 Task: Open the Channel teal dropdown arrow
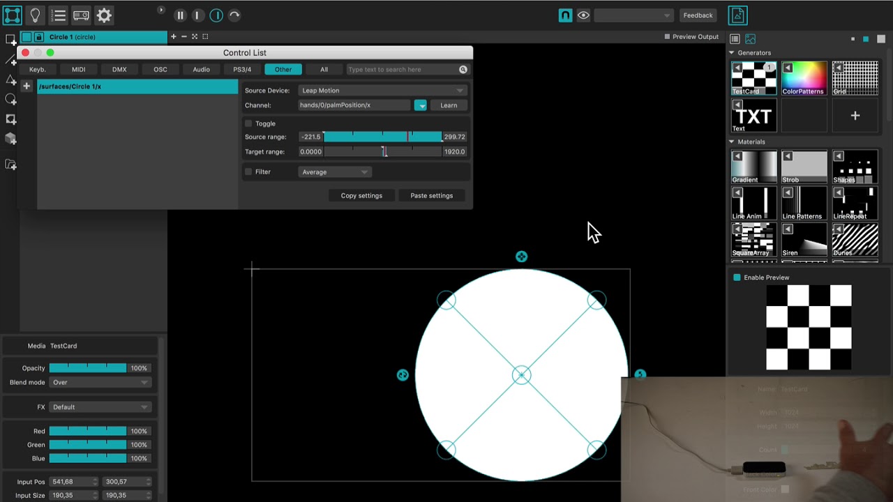[x=420, y=105]
